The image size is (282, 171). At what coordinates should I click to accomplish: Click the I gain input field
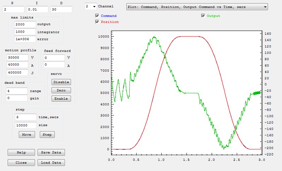[x=37, y=10]
